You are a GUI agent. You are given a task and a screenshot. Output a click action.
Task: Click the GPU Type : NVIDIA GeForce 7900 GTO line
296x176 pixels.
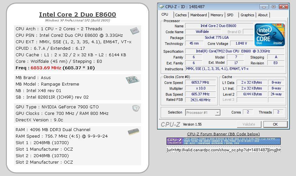57,107
